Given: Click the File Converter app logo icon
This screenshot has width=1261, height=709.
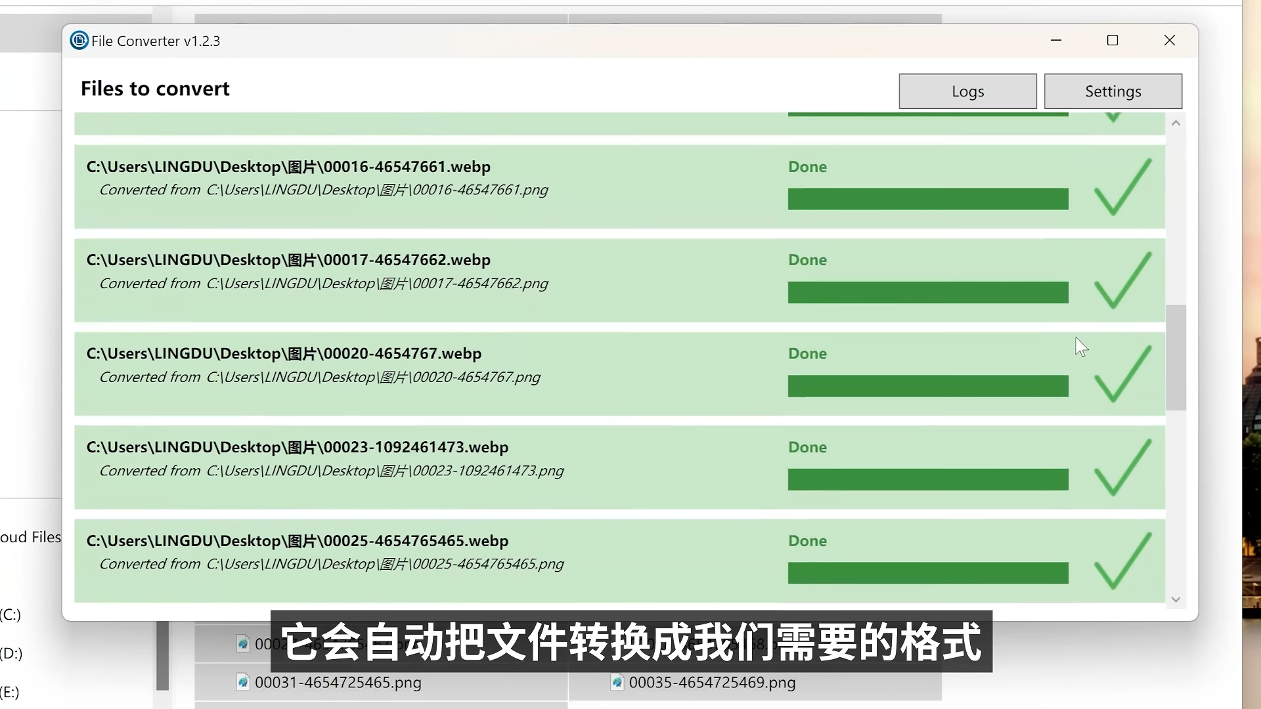Looking at the screenshot, I should 79,41.
